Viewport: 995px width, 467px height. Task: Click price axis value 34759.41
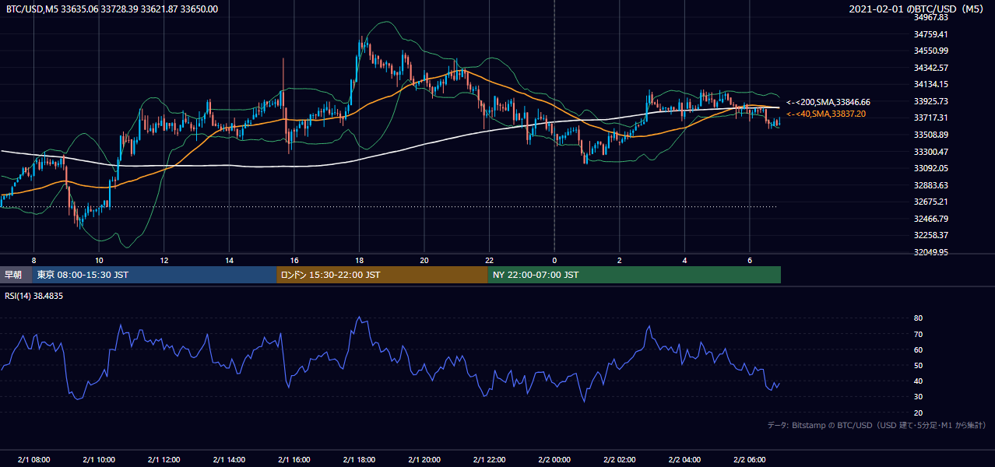[930, 34]
